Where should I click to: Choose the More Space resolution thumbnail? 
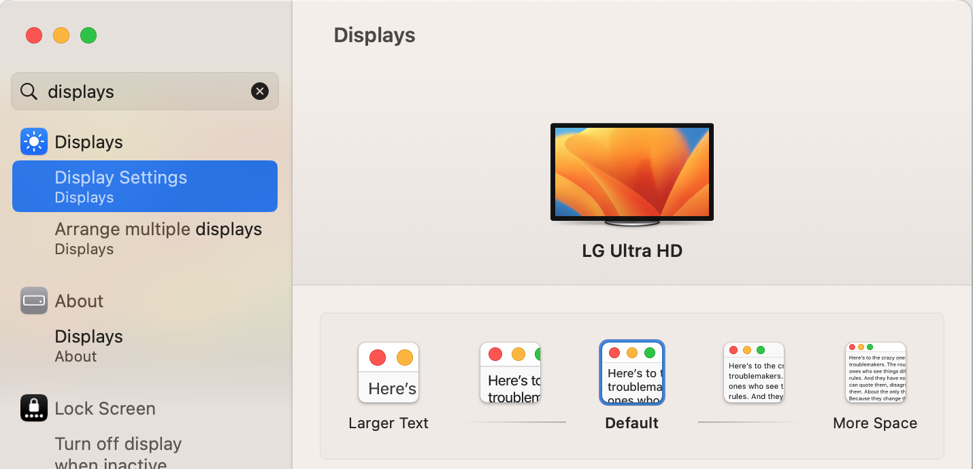pos(875,372)
